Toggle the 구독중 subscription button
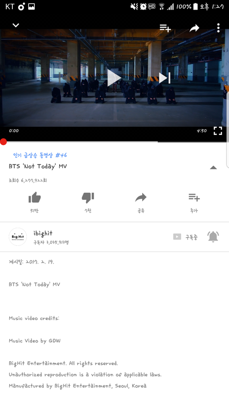Viewport: 229px width, 408px height. point(186,237)
